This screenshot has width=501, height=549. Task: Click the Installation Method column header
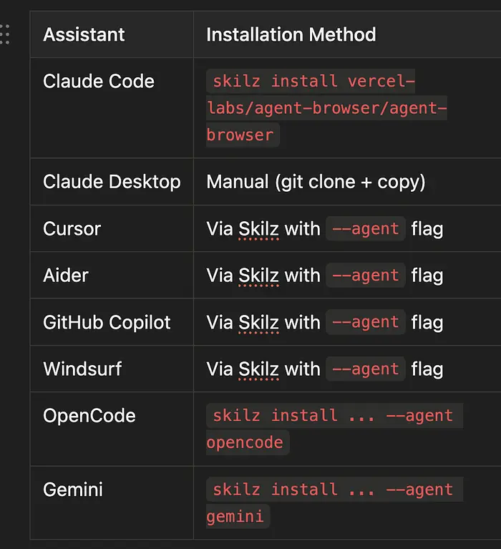(291, 34)
